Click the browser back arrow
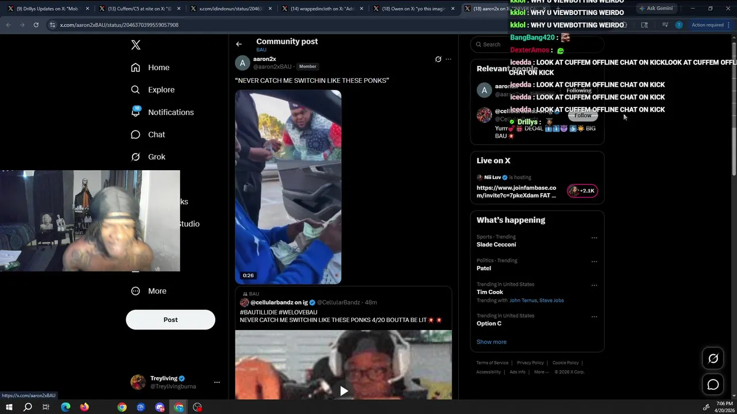The image size is (737, 414). click(x=8, y=25)
